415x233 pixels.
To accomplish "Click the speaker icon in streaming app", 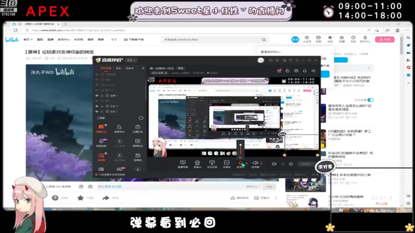I will click(255, 164).
